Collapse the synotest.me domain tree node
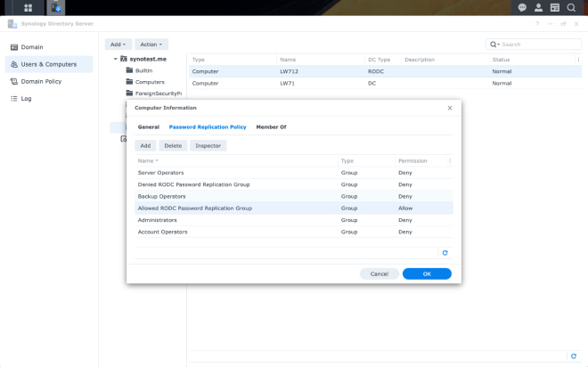Screen dimensions: 588x367 click(116, 59)
